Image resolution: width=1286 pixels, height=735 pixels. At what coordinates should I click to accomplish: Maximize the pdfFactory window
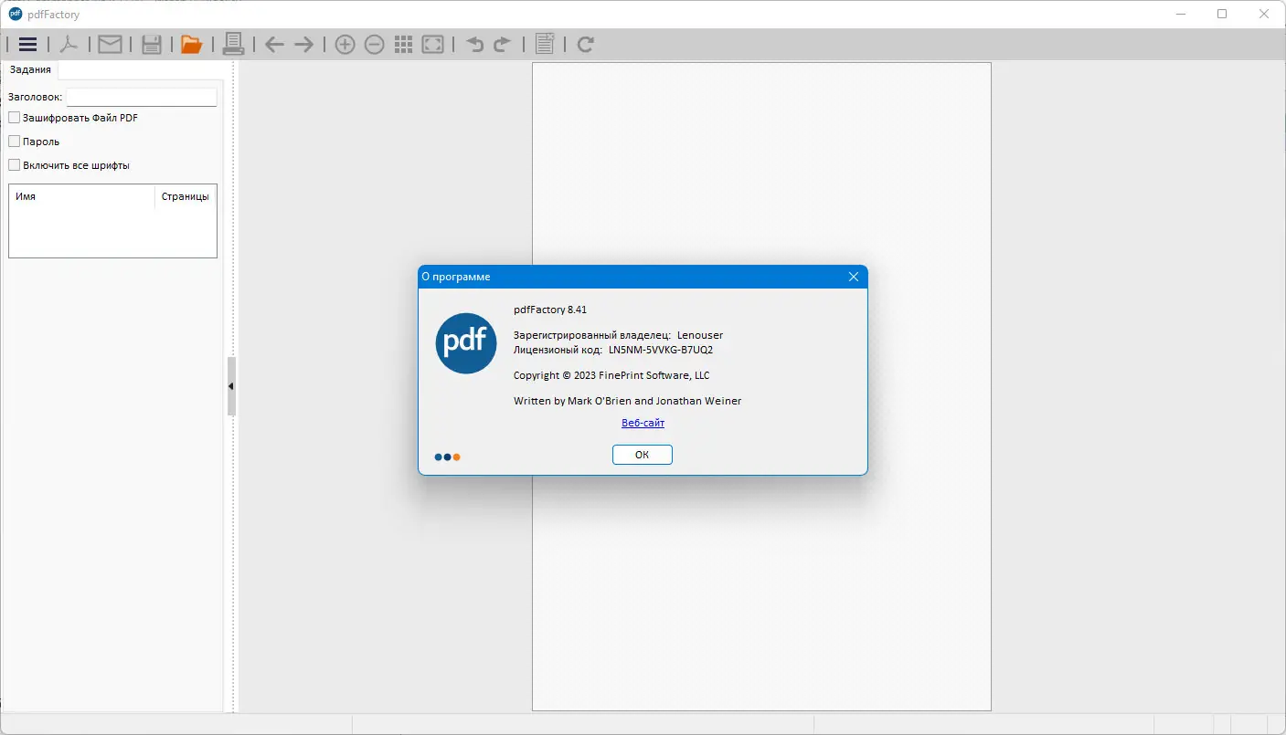coord(1222,14)
